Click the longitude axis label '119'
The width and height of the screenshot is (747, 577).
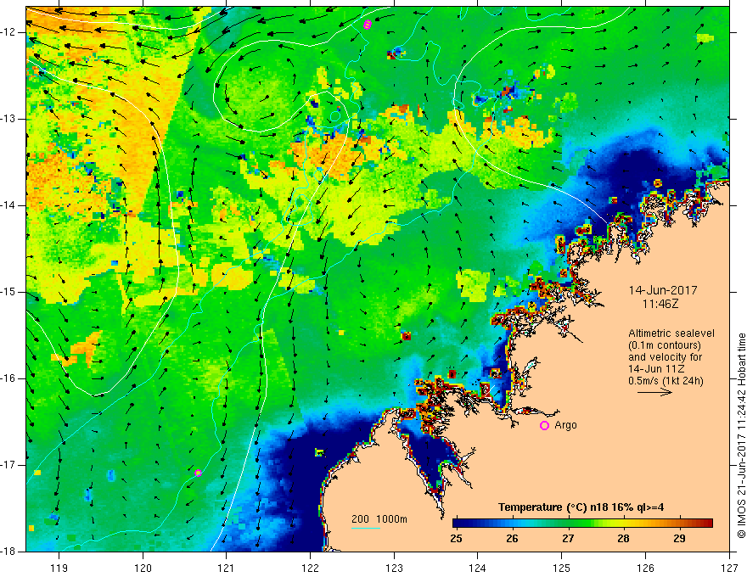59,568
